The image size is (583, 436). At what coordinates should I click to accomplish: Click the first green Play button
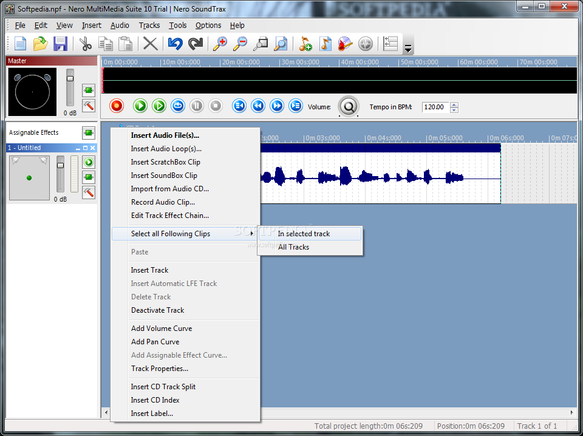click(140, 106)
